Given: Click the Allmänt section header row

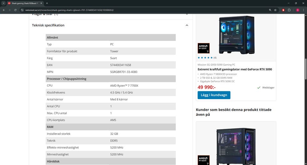Looking at the screenshot, I should click(x=111, y=37).
